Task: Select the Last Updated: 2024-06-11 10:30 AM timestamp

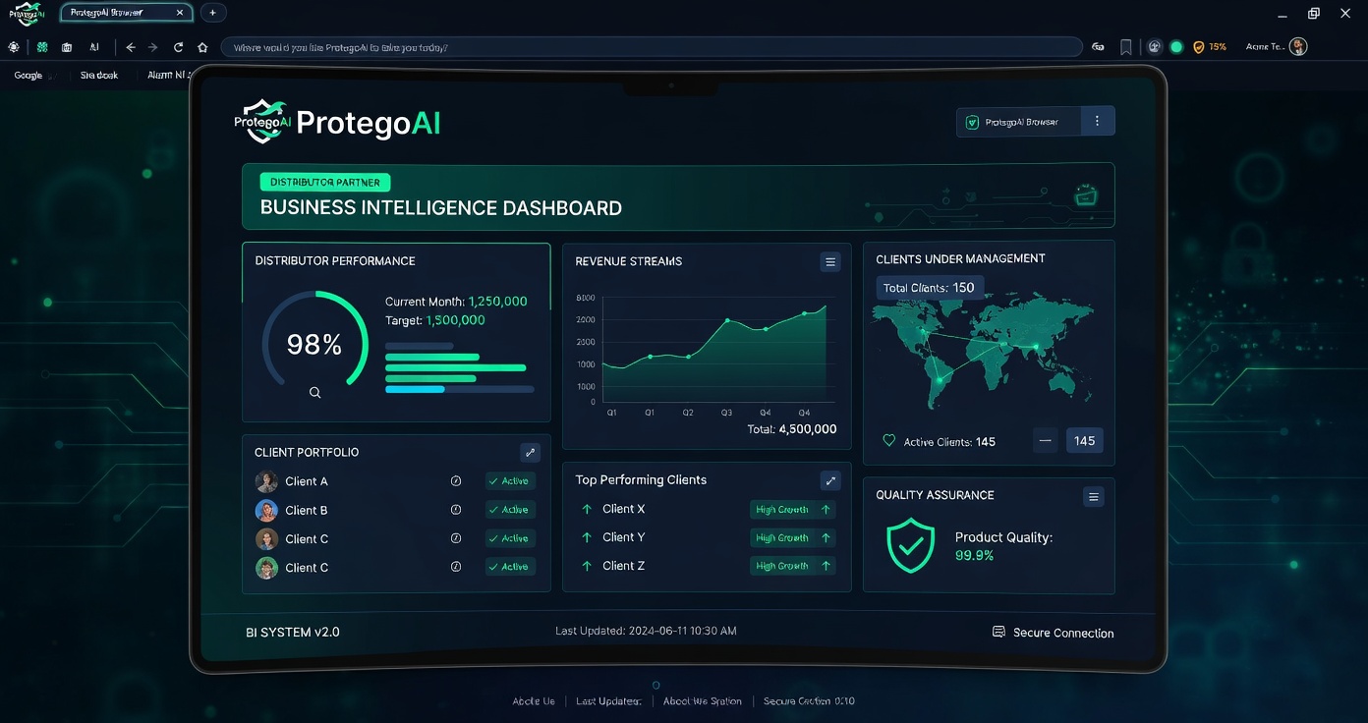Action: [646, 631]
